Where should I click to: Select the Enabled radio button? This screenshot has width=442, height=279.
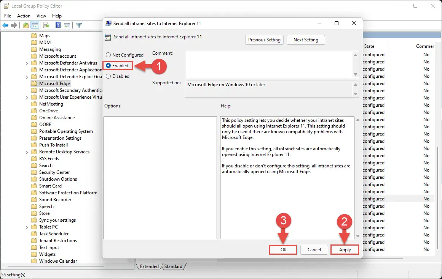click(x=108, y=65)
